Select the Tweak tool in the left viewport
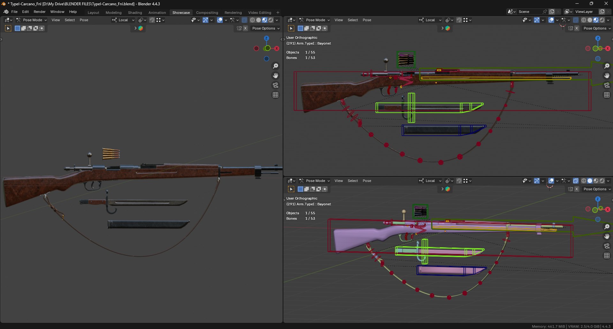This screenshot has height=329, width=613. point(8,28)
